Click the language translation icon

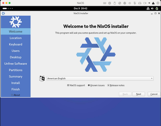[42, 78]
